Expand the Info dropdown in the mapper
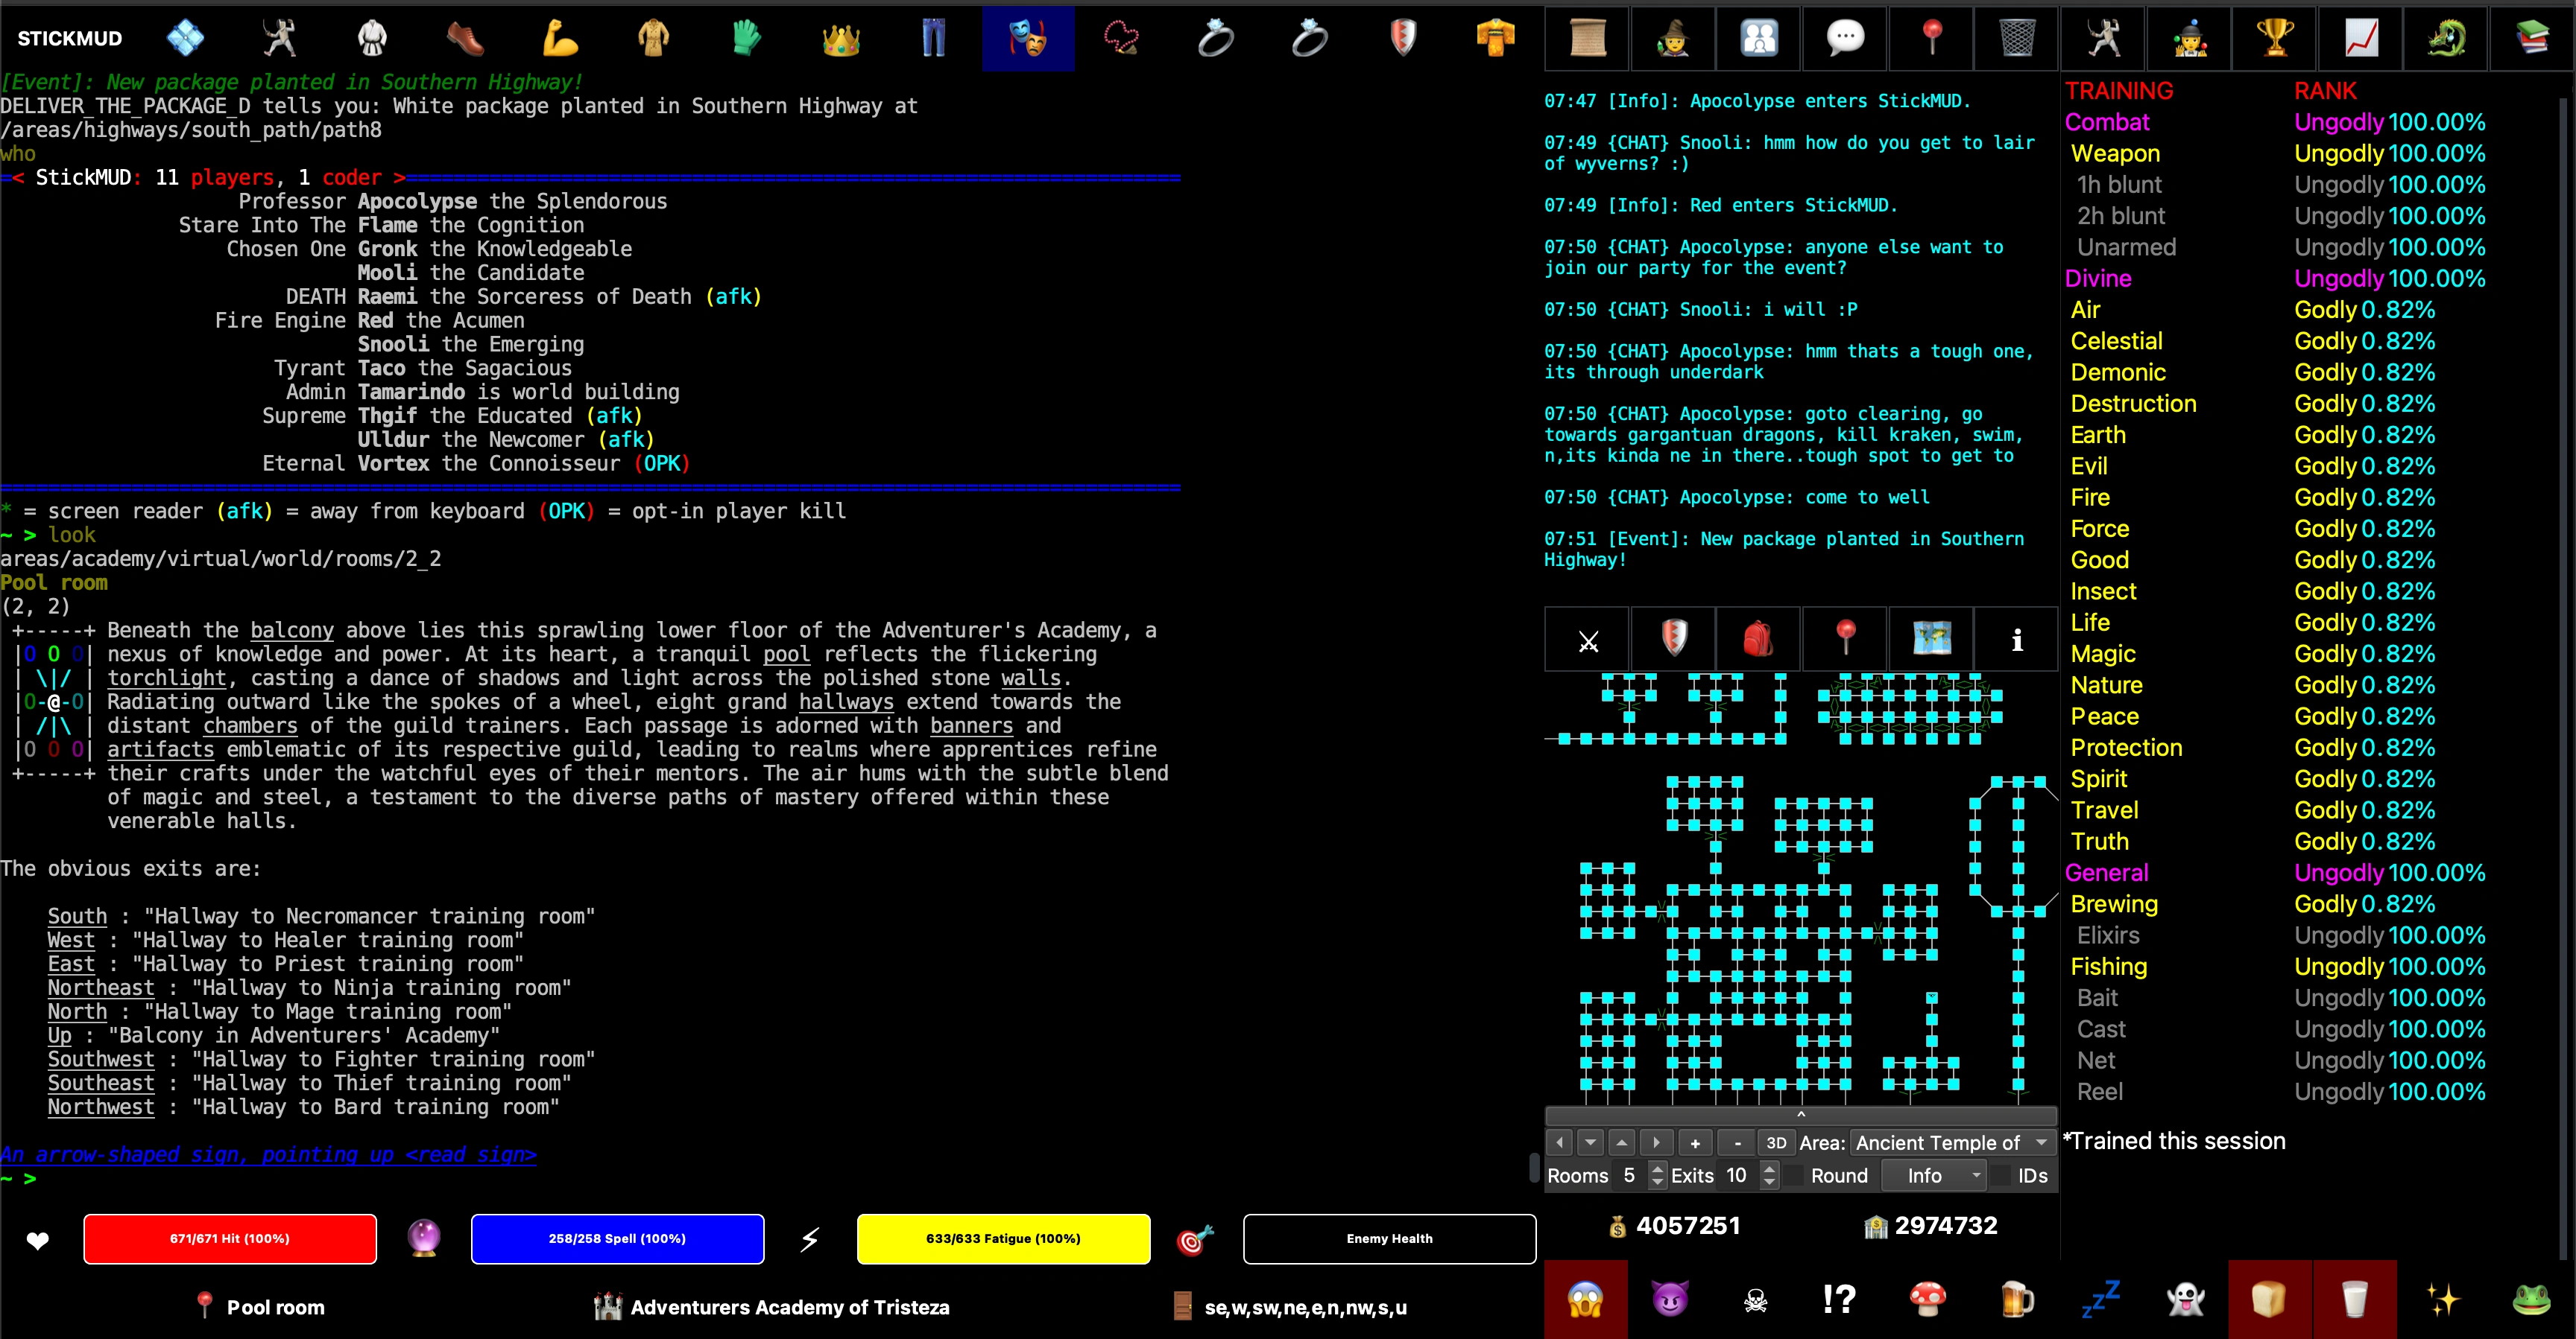Screen dimensions: 2576x1339 (1935, 1176)
